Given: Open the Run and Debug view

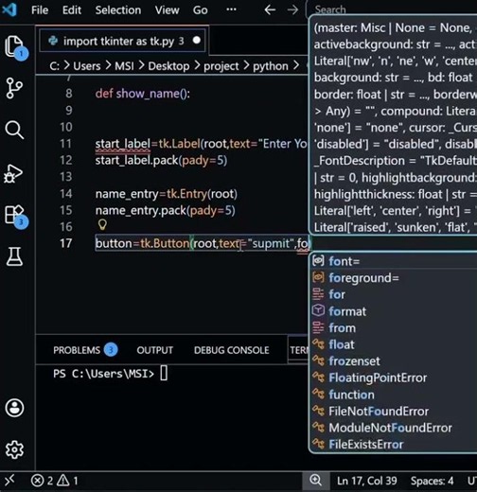Looking at the screenshot, I should click(13, 173).
